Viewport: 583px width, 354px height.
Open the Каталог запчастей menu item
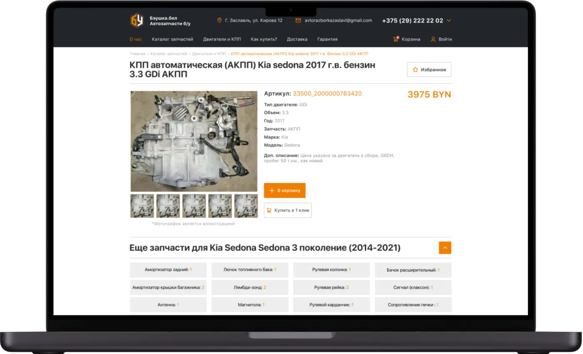pyautogui.click(x=172, y=39)
